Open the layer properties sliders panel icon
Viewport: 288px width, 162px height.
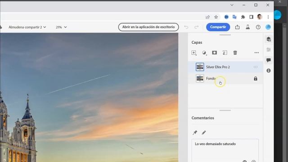pyautogui.click(x=269, y=49)
